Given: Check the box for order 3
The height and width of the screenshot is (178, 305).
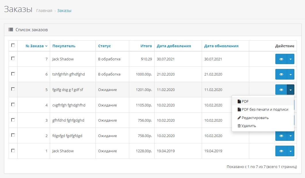Looking at the screenshot, I should [x=13, y=120].
